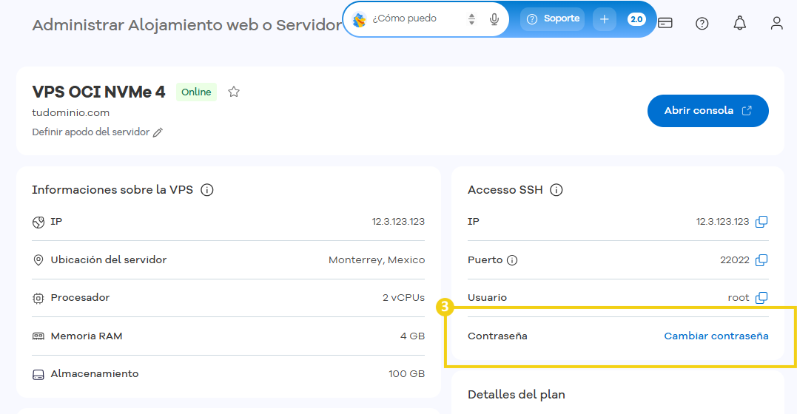Viewport: 797px width, 414px height.
Task: Click the Contraseña label
Action: point(497,336)
